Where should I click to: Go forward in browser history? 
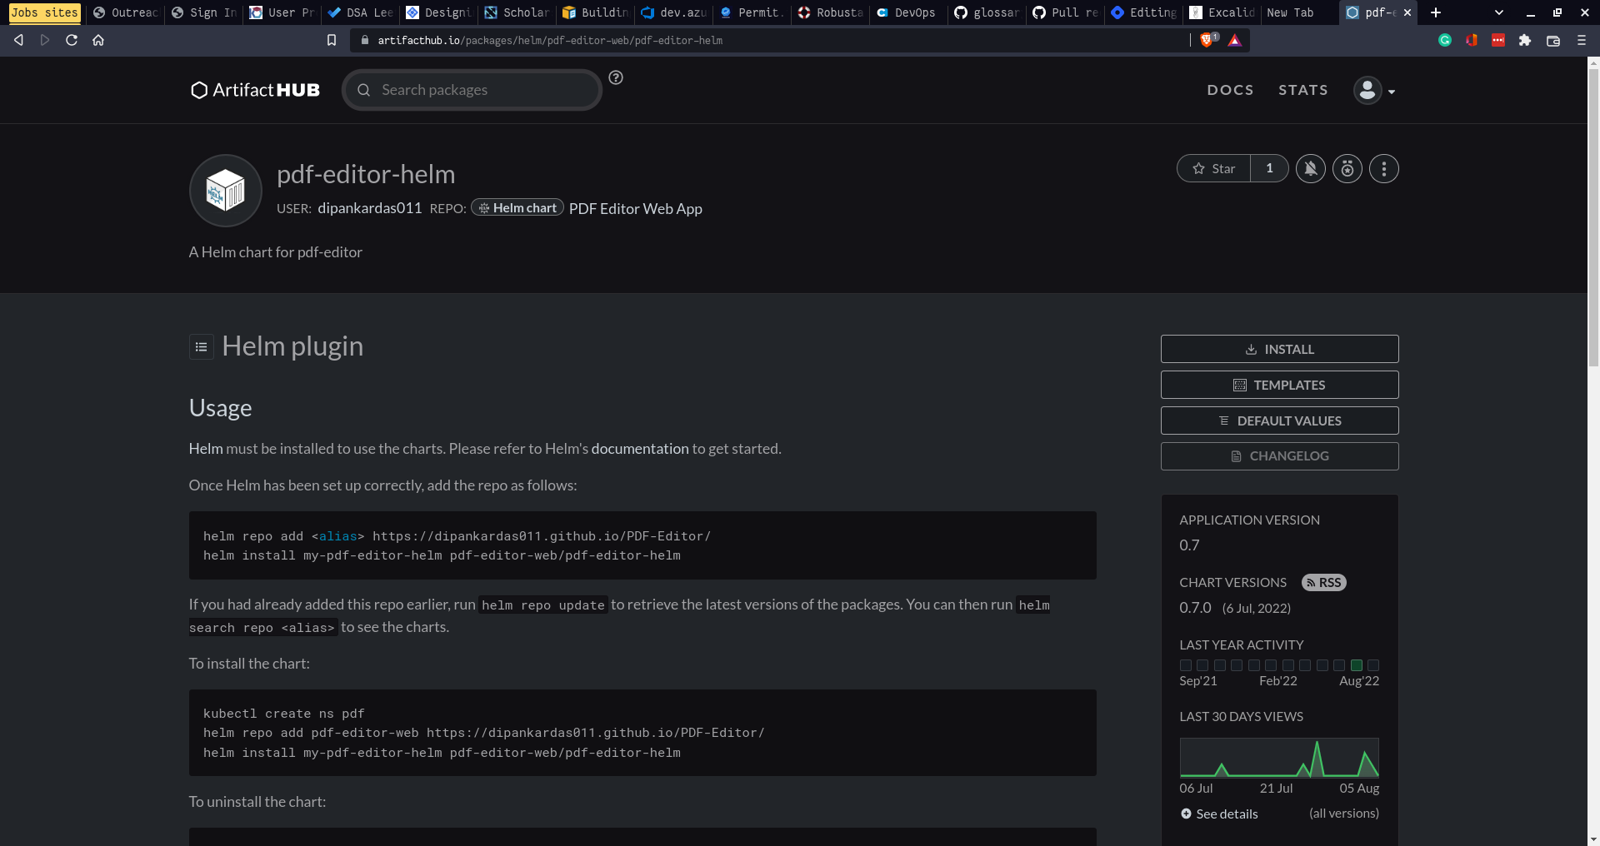[x=45, y=40]
